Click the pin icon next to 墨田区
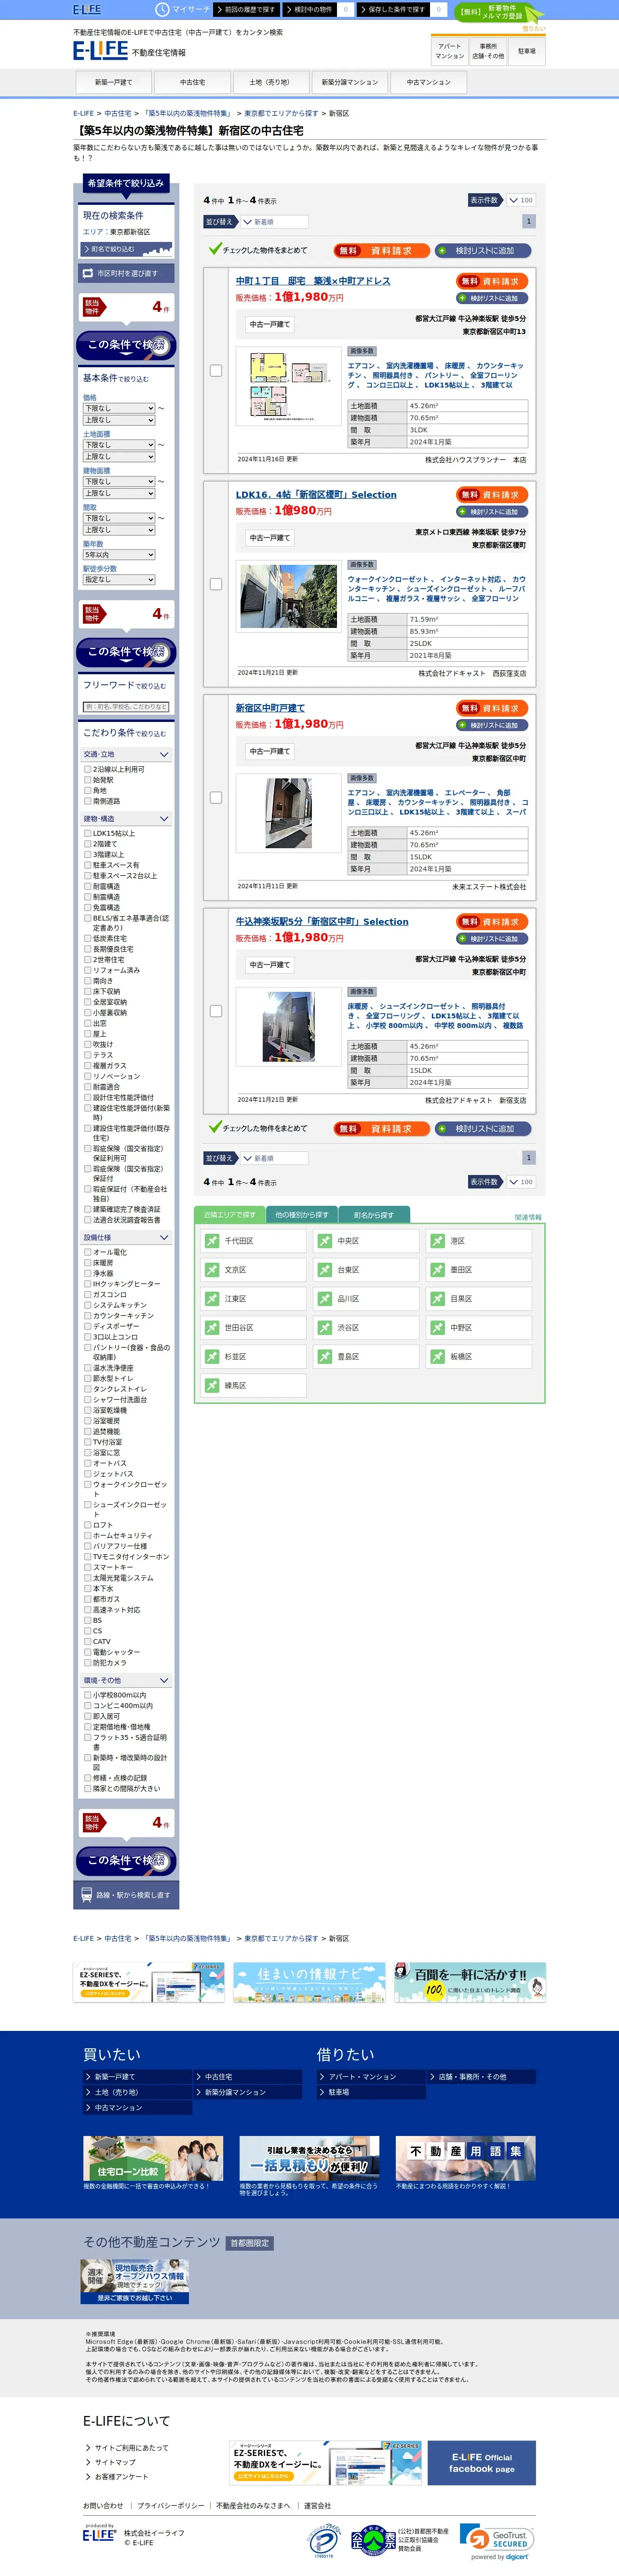 pos(438,1270)
